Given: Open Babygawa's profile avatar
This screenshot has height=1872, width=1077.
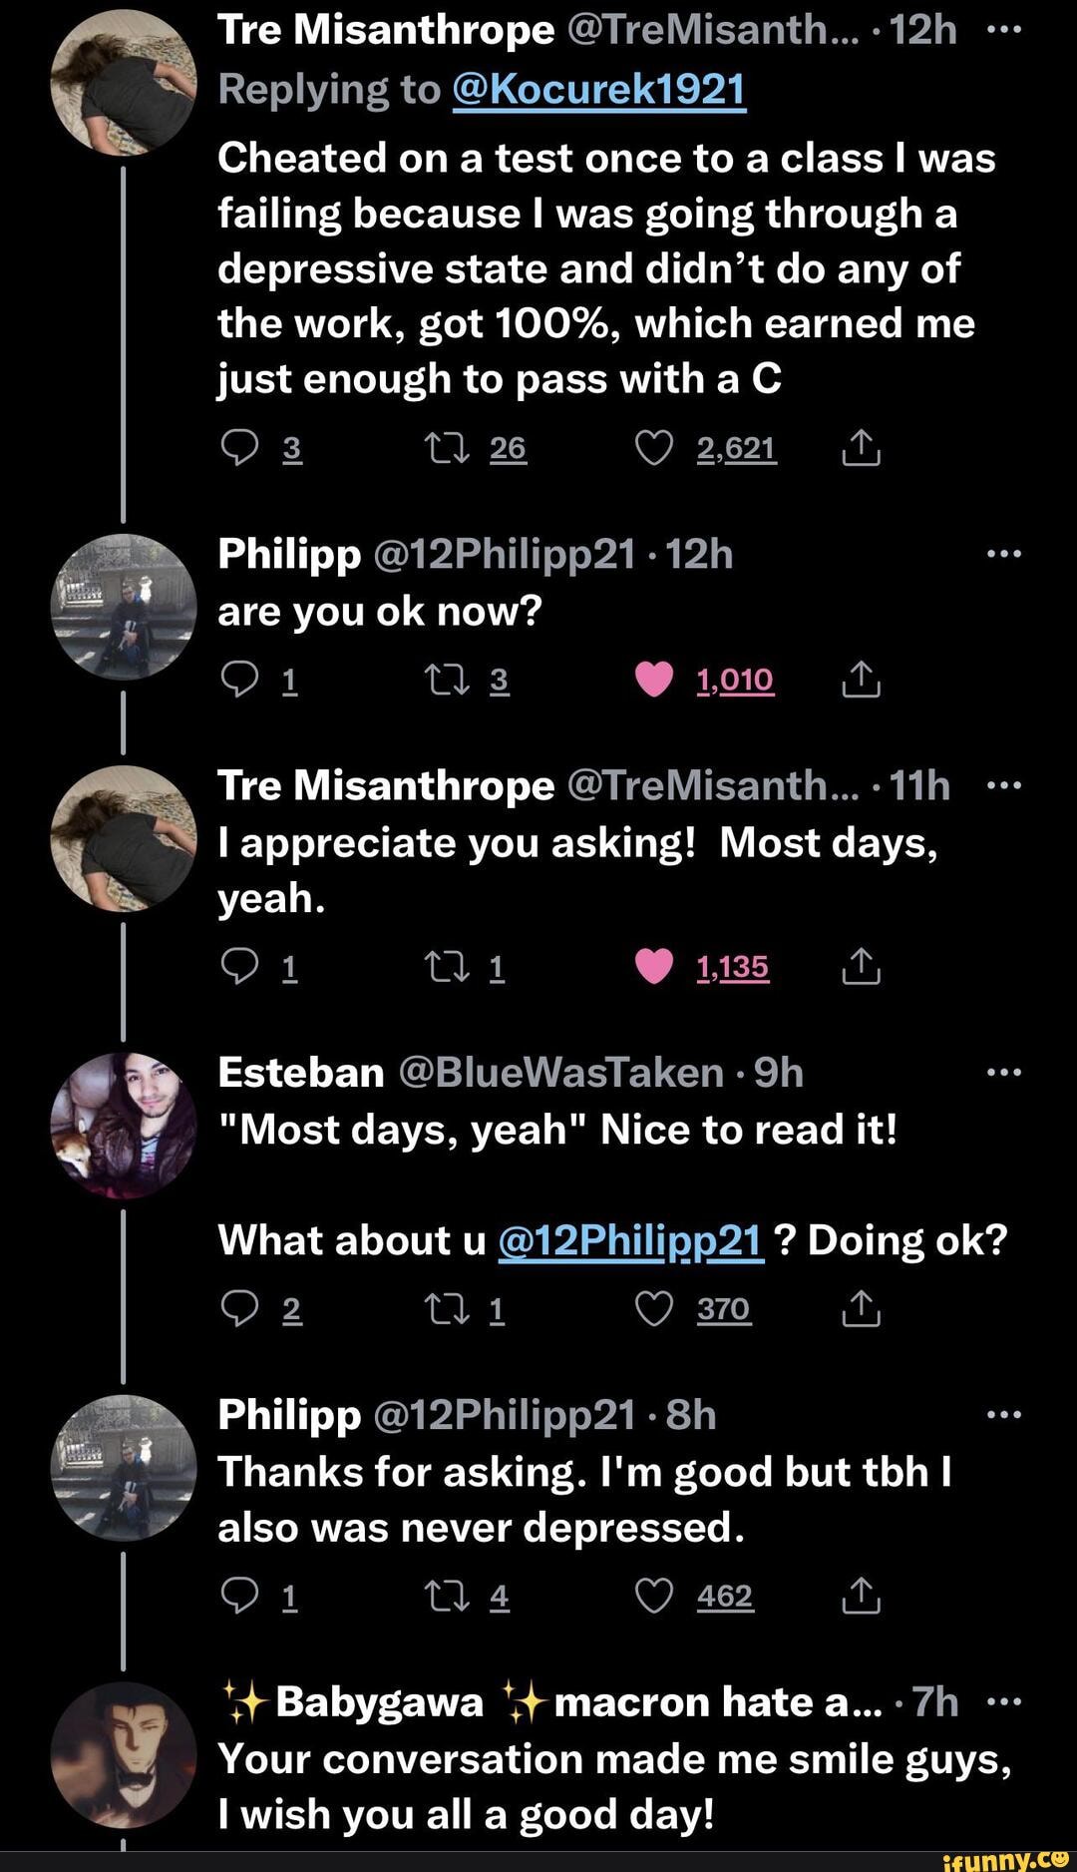Looking at the screenshot, I should tap(124, 1754).
